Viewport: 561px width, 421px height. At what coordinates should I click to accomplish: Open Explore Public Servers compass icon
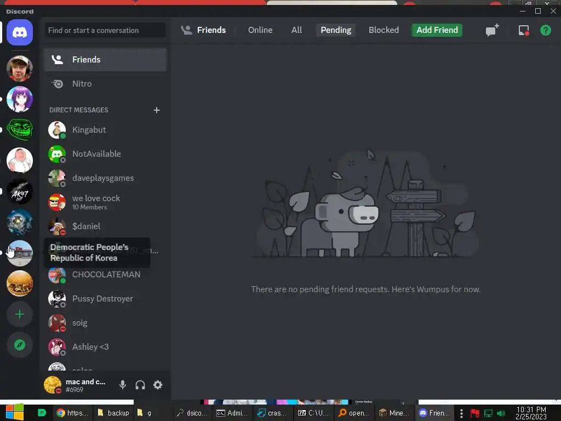tap(20, 345)
